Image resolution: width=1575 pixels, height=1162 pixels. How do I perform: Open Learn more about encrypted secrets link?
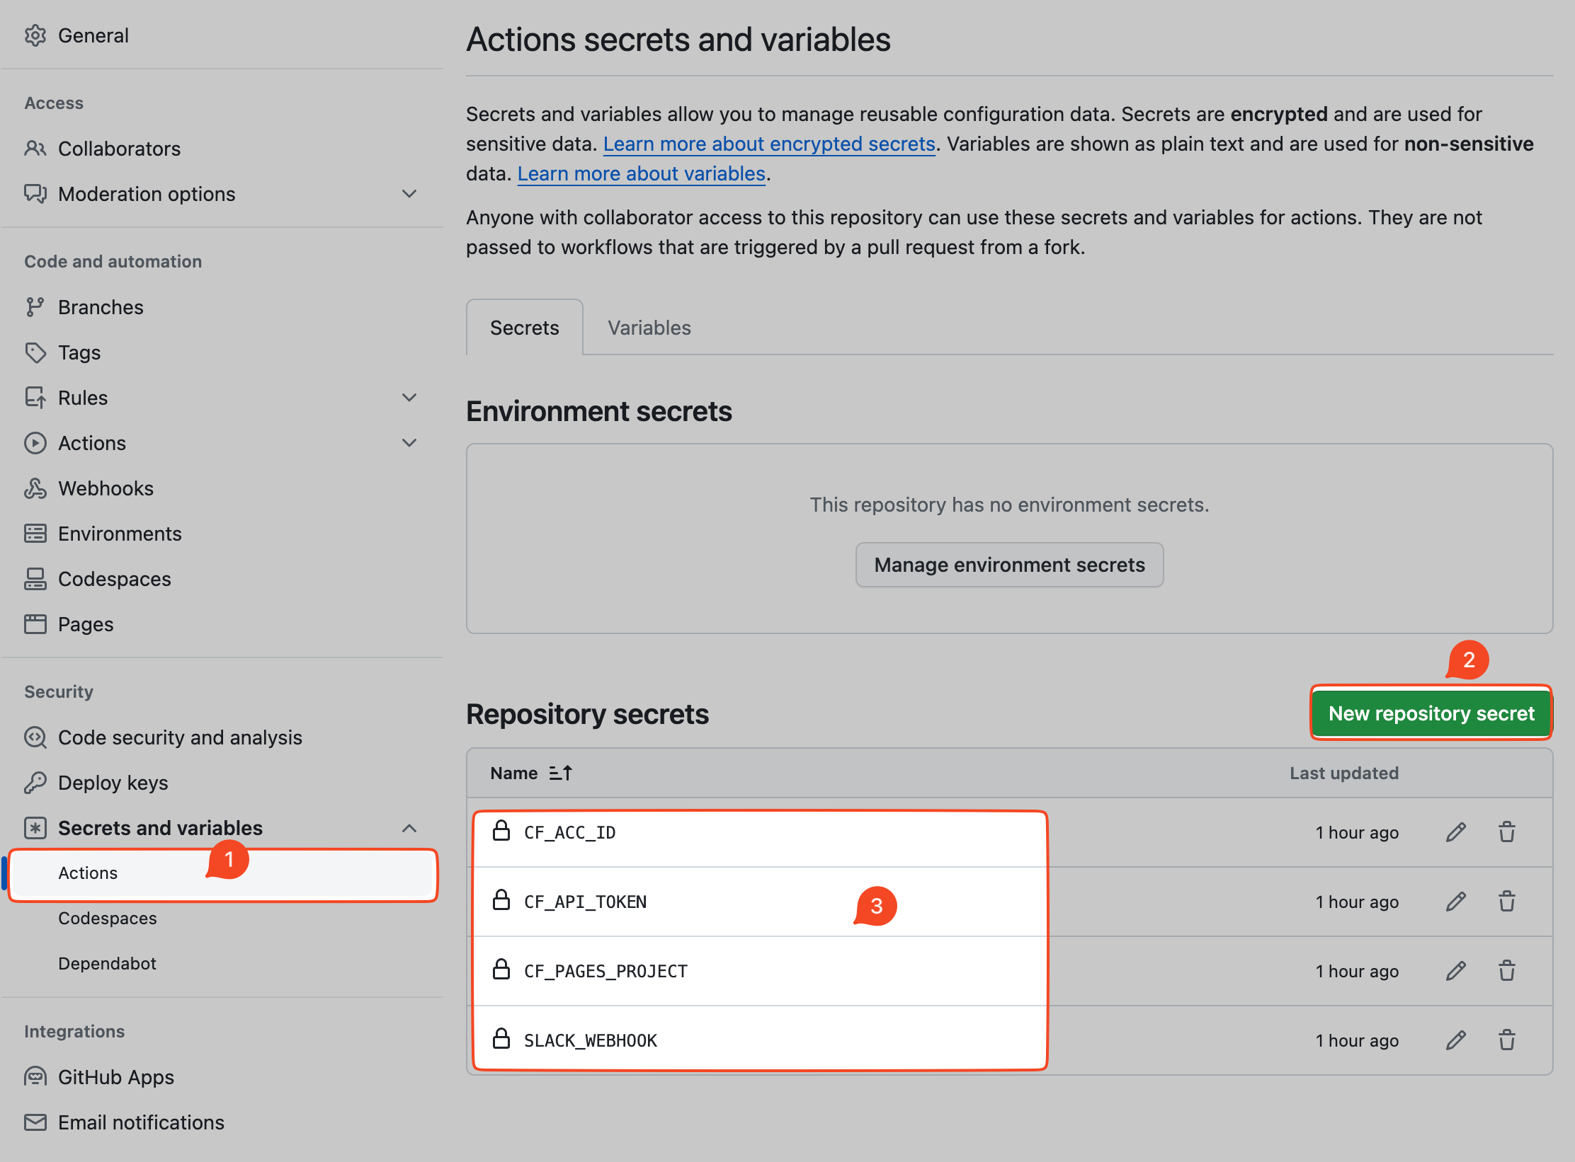coord(769,144)
